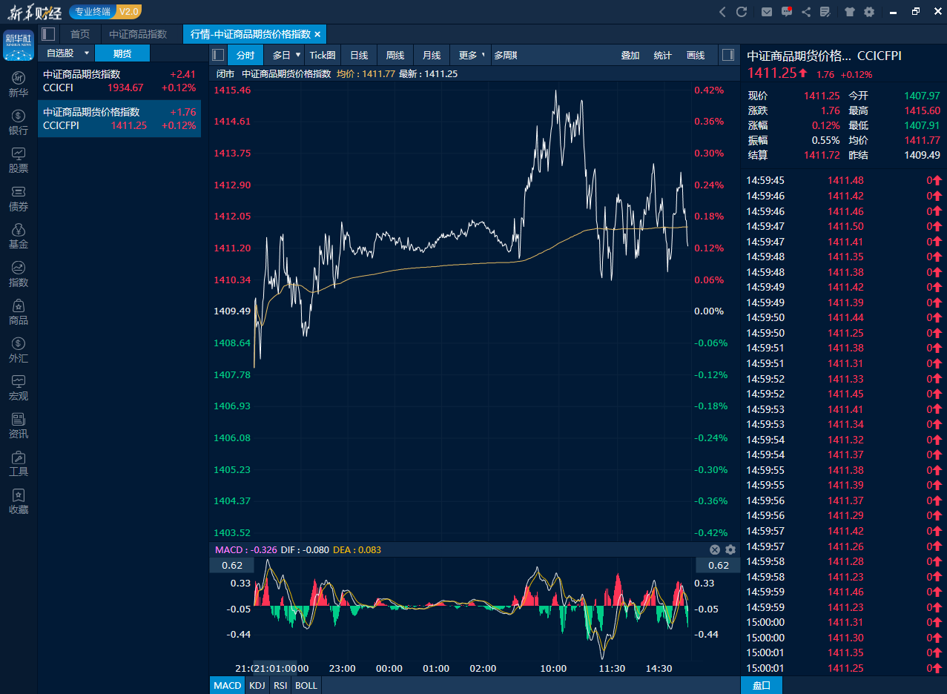This screenshot has width=947, height=694.
Task: Click the 结算 1411.72 value
Action: [822, 155]
